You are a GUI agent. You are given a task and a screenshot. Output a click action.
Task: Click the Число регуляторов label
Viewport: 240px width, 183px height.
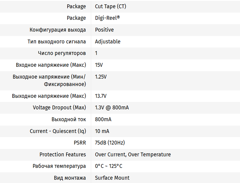click(62, 53)
